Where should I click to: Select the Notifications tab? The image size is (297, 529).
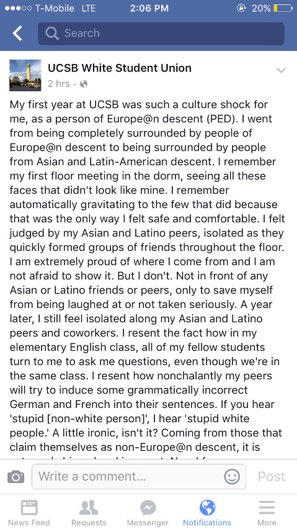207,512
